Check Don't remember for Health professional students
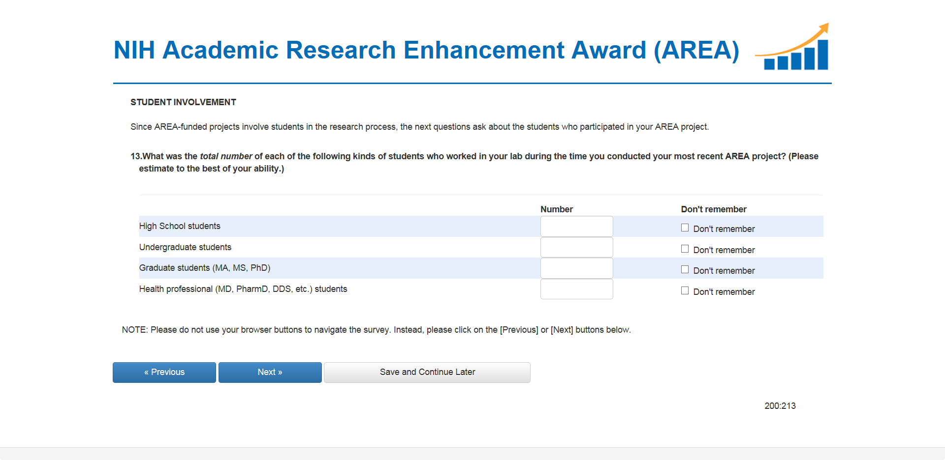Screen dimensions: 945x460 [x=685, y=291]
